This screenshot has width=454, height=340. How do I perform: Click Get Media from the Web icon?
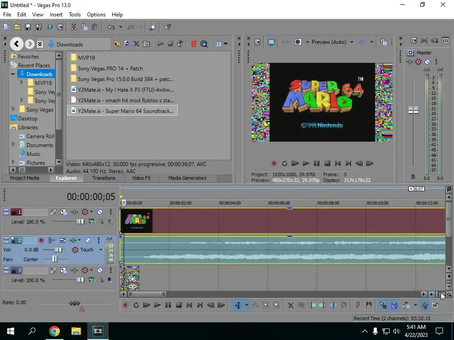coord(204,44)
